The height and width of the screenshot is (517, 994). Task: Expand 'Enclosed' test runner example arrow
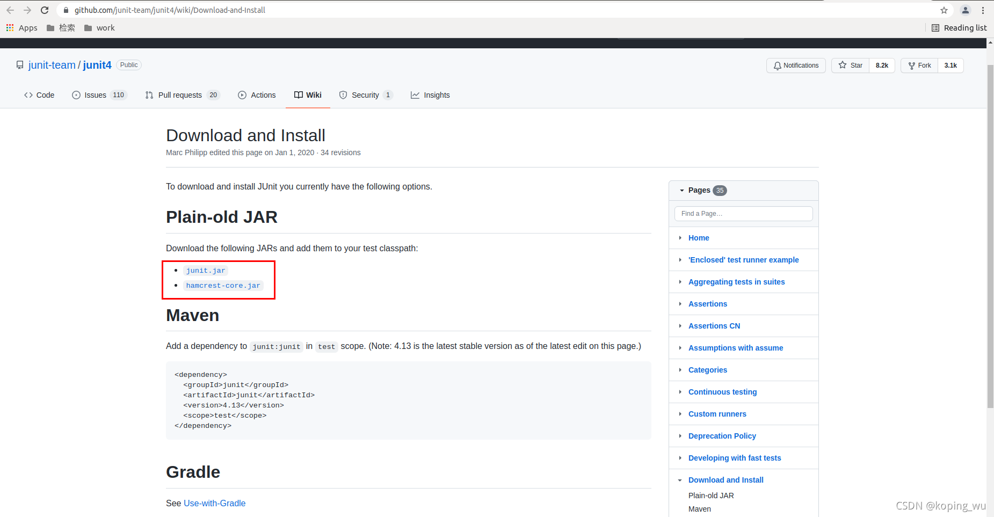tap(680, 260)
